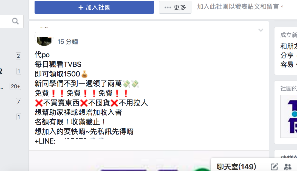Open the 聊天室(149) chat bar
Image resolution: width=297 pixels, height=171 pixels.
(x=236, y=167)
